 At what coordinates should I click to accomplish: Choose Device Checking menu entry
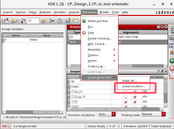99,38
